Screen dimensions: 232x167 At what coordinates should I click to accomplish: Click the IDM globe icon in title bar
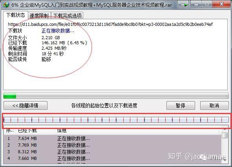6,5
